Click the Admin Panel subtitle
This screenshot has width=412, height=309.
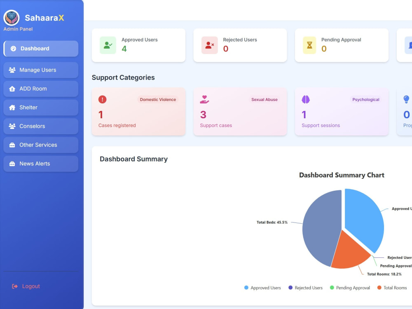(x=18, y=29)
